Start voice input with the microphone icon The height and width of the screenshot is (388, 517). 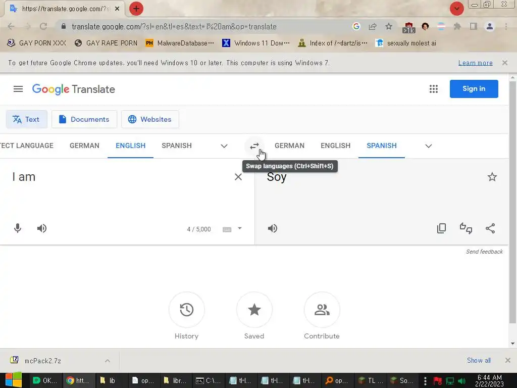point(18,228)
